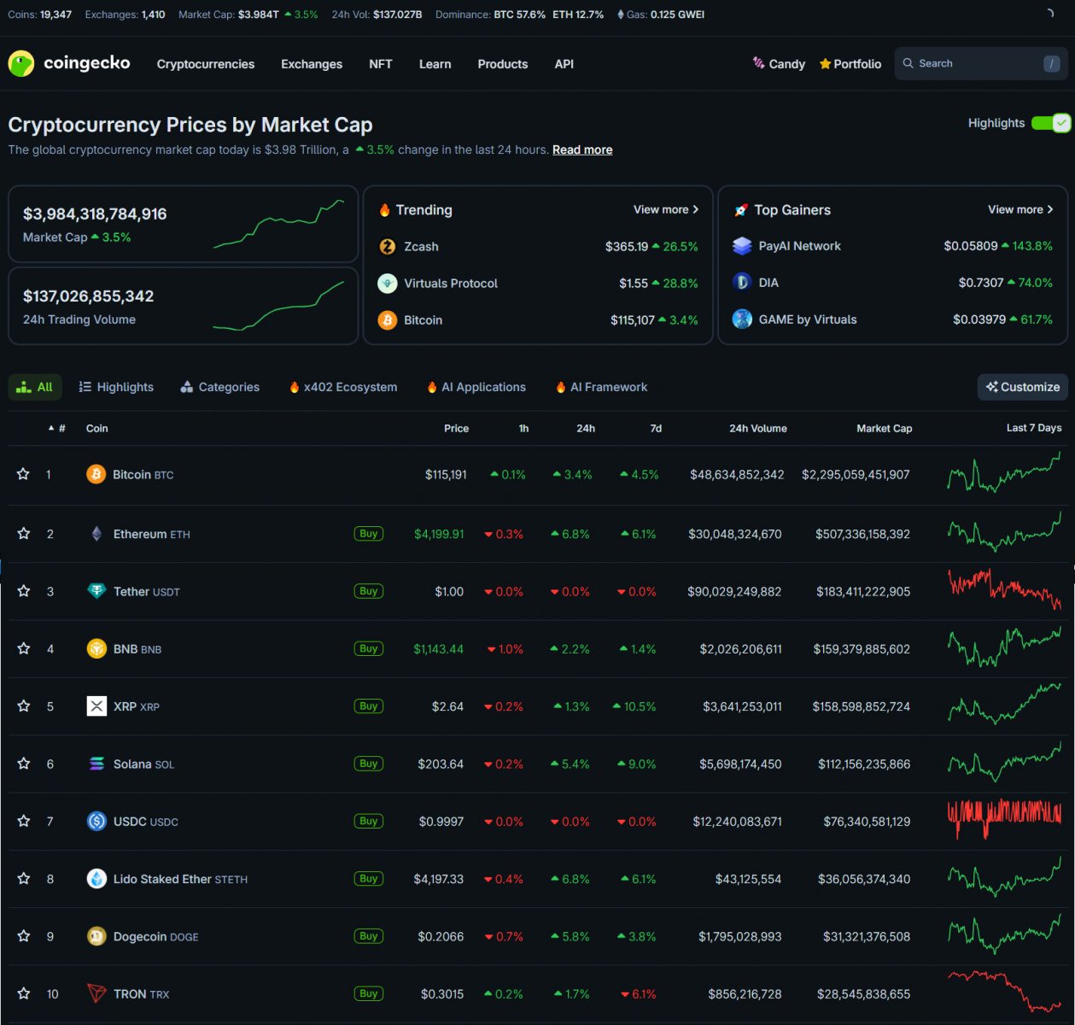The width and height of the screenshot is (1075, 1025).
Task: Switch to the Categories tab
Action: click(x=220, y=387)
